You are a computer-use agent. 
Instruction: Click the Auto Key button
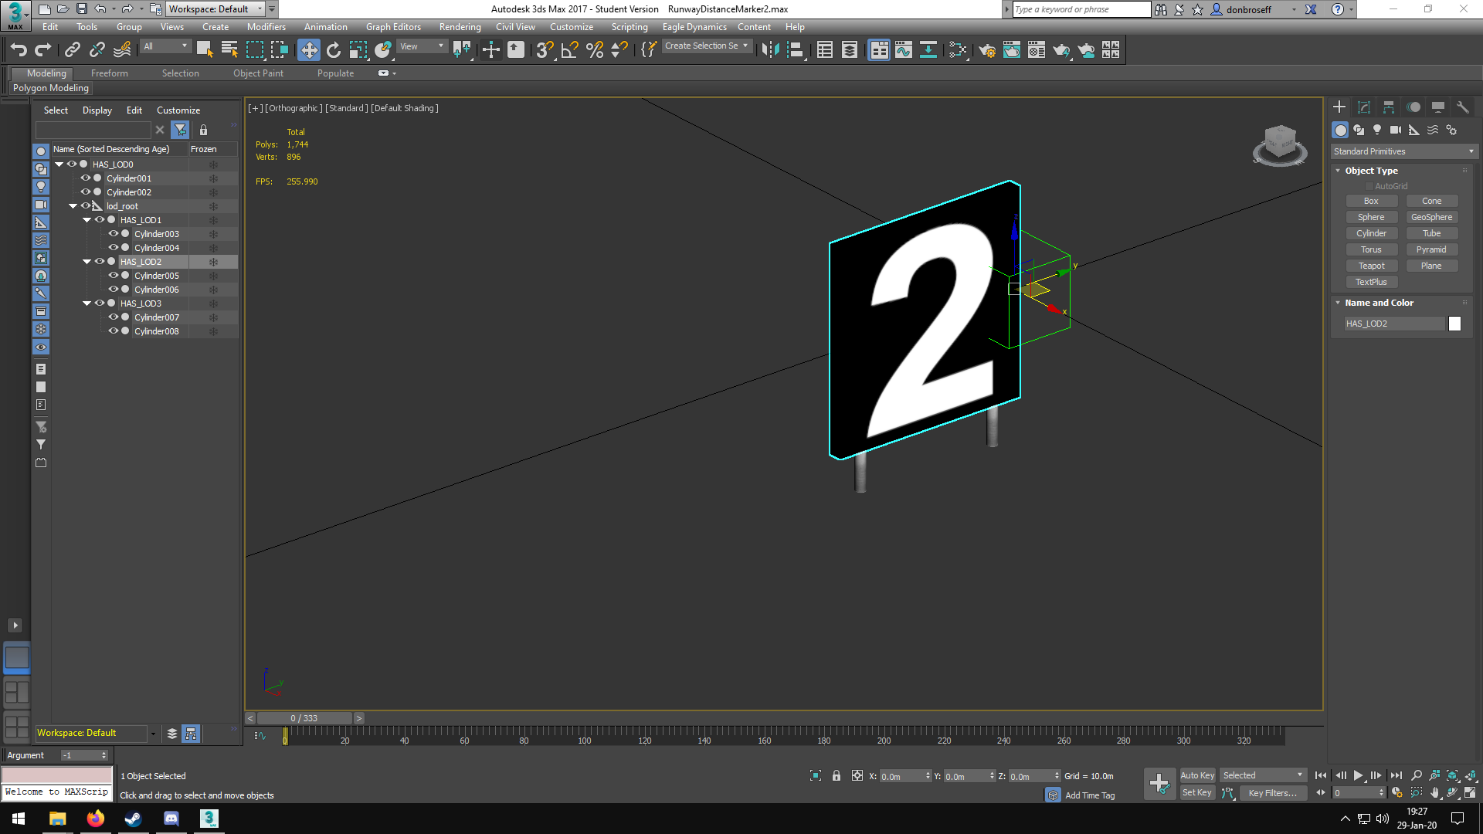click(x=1197, y=775)
